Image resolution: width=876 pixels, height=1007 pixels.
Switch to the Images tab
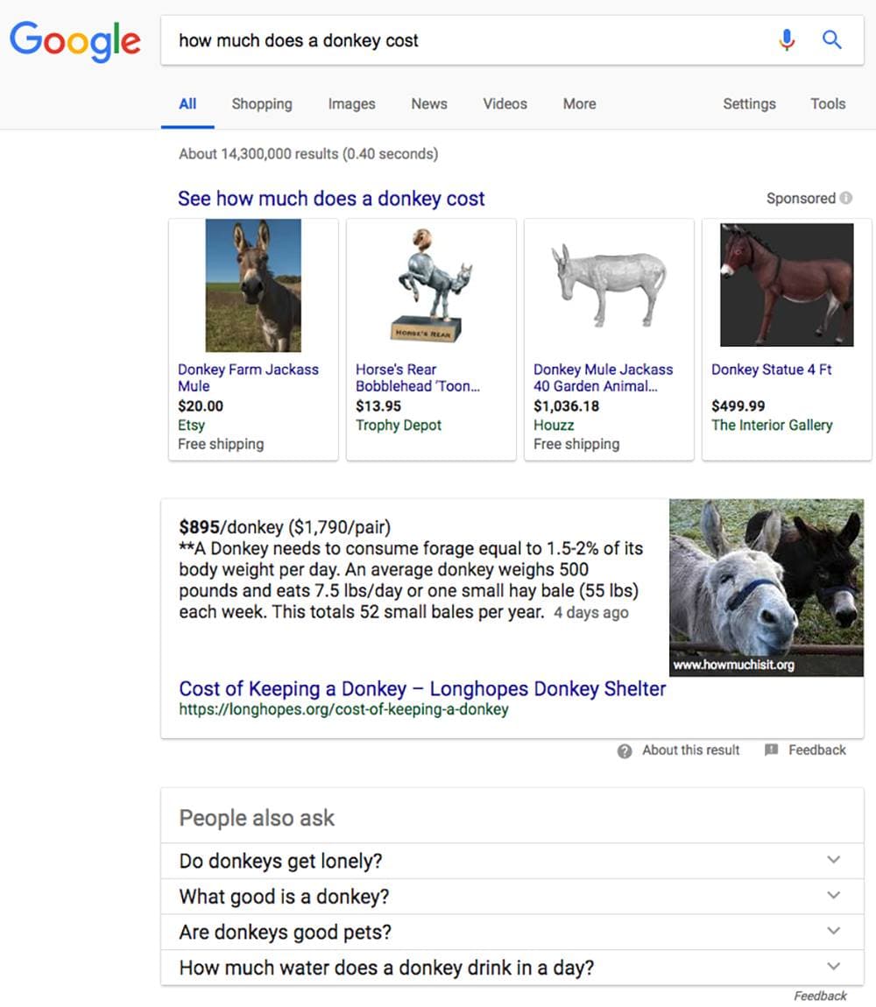pos(351,104)
